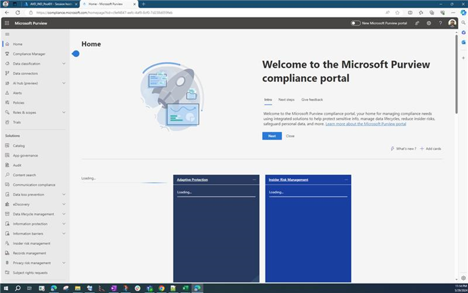
Task: Open Data connectors in sidebar
Action: tap(26, 73)
